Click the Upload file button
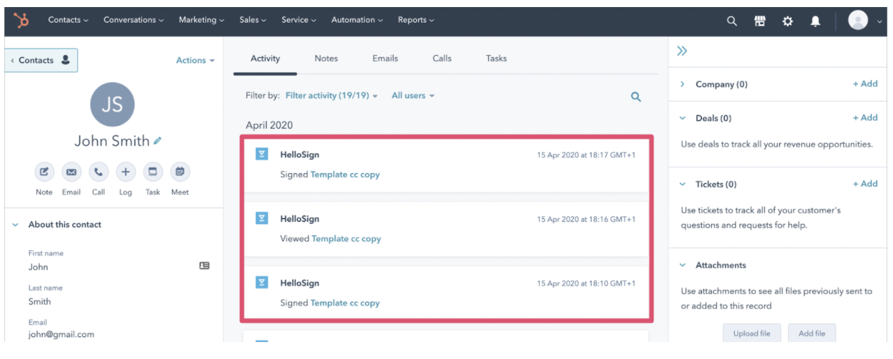The height and width of the screenshot is (359, 893). click(x=751, y=334)
